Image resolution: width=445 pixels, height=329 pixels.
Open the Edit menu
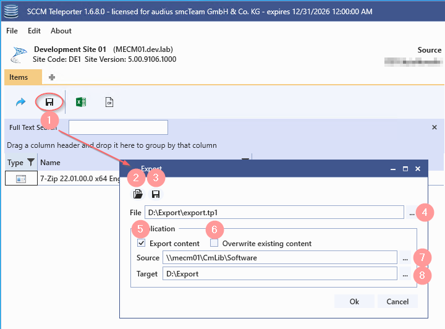(34, 31)
